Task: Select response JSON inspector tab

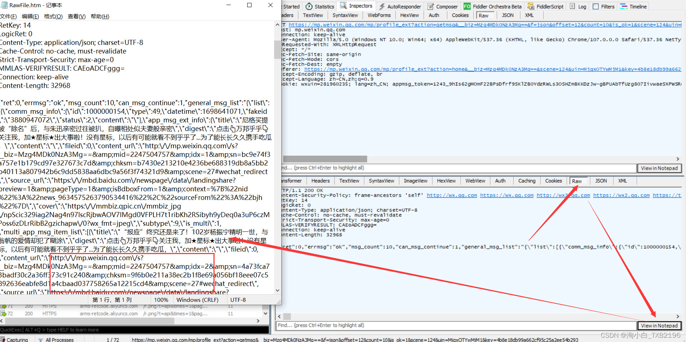Action: [601, 181]
